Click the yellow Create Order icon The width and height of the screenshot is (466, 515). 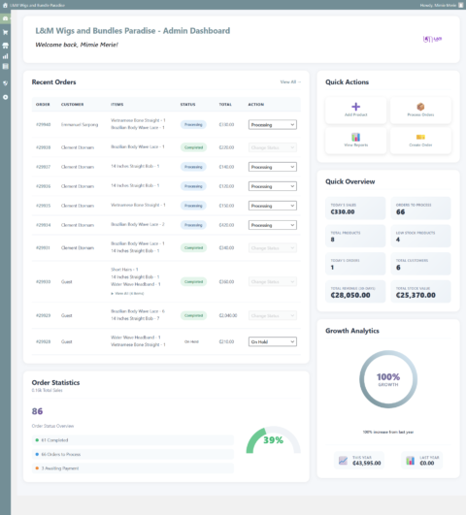pos(420,137)
